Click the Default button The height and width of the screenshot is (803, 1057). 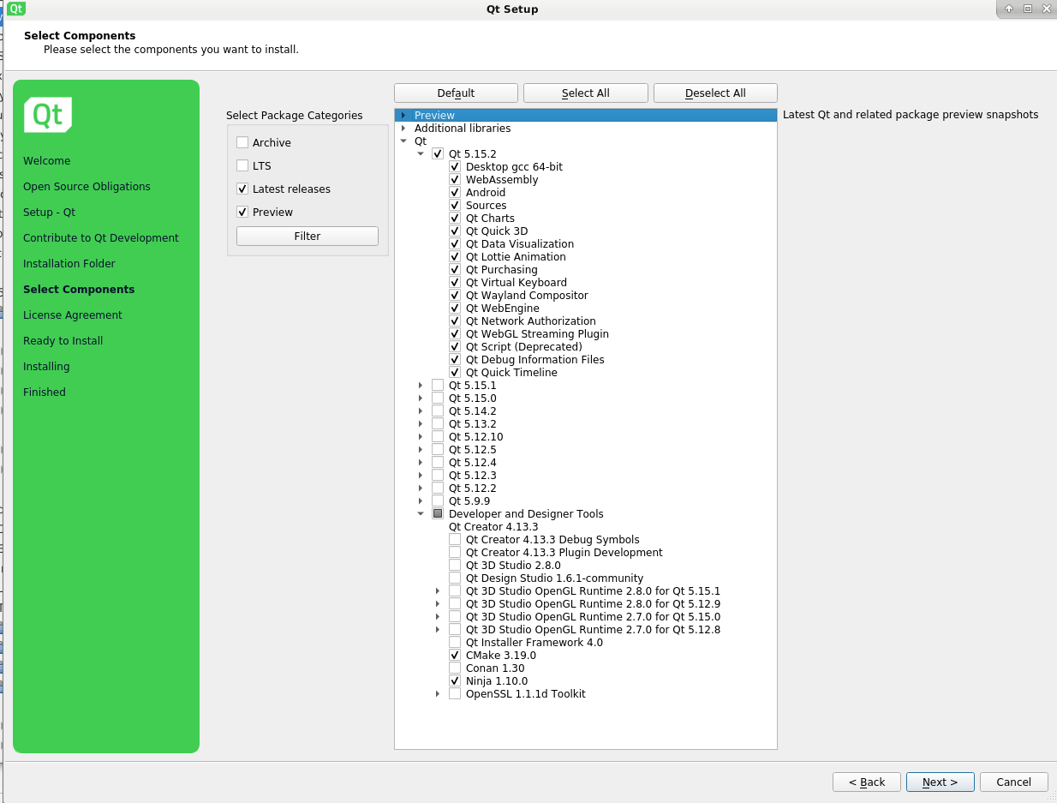456,93
